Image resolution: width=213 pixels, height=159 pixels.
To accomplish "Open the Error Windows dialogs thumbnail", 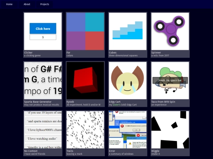I will [x=128, y=130].
